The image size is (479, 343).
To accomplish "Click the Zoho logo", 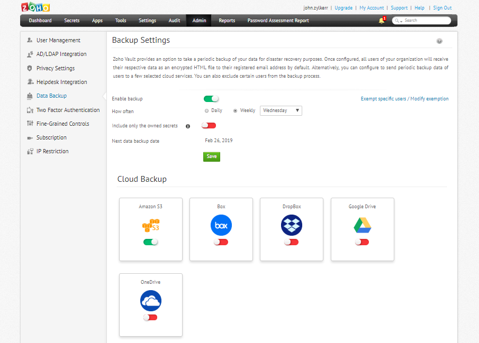I will coord(35,7).
